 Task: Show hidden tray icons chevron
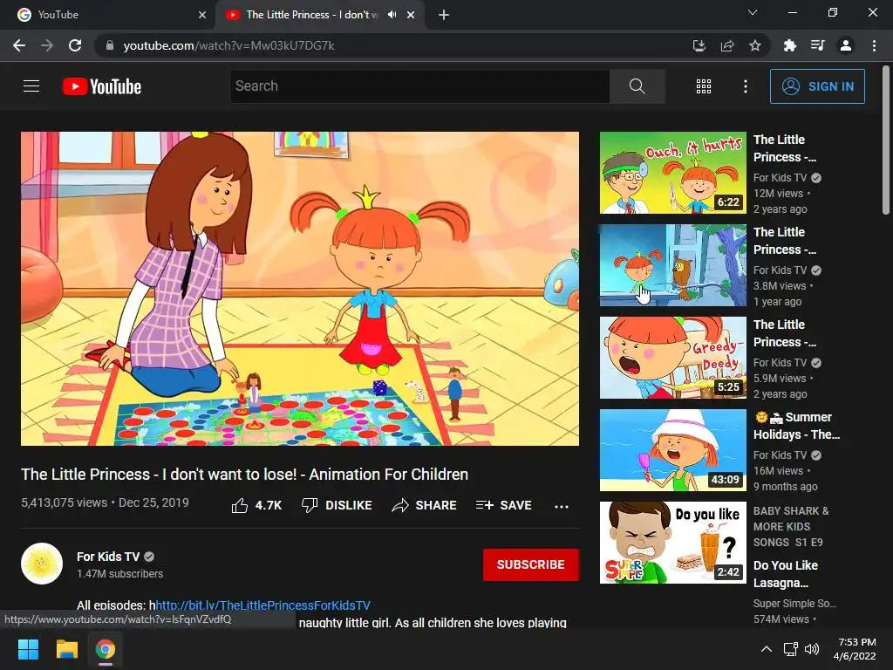[767, 649]
